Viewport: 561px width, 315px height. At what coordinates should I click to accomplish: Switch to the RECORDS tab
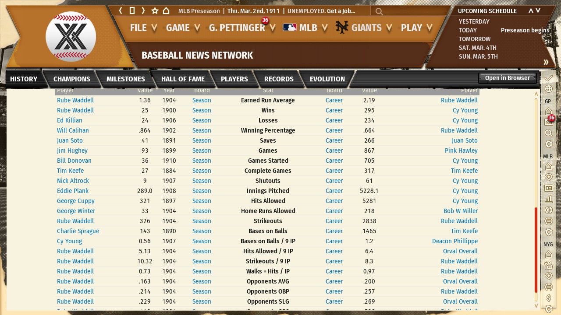(279, 79)
